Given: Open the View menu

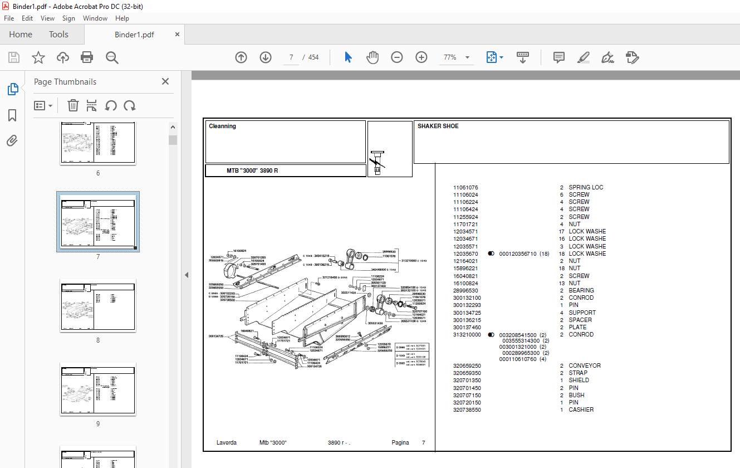Looking at the screenshot, I should (47, 18).
